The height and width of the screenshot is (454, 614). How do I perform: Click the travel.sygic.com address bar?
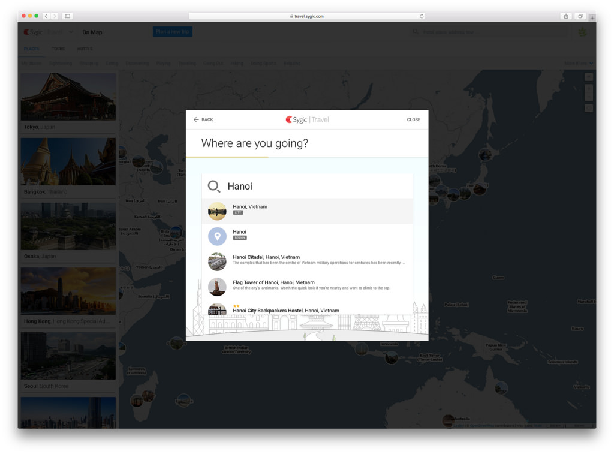click(x=306, y=16)
